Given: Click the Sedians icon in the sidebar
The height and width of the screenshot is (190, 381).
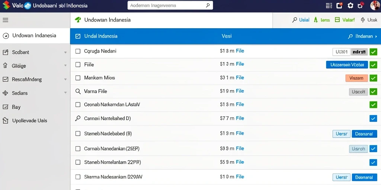Looking at the screenshot, I should pyautogui.click(x=5, y=93).
